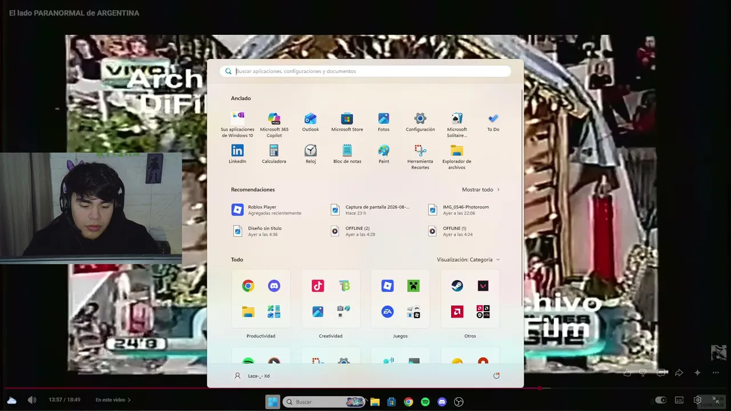731x411 pixels.
Task: Launch Microsoft Solitaire from pinned apps
Action: [x=457, y=124]
